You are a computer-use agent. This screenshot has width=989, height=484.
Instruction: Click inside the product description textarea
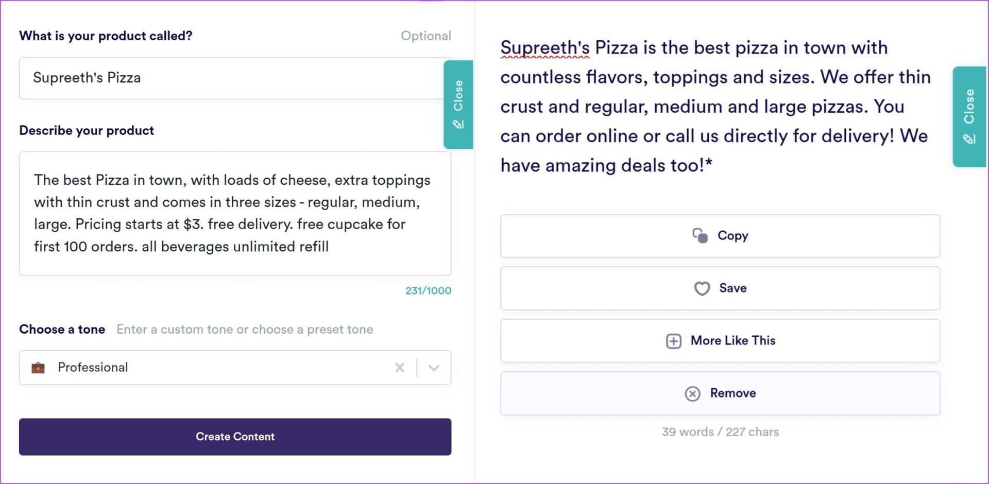point(235,213)
